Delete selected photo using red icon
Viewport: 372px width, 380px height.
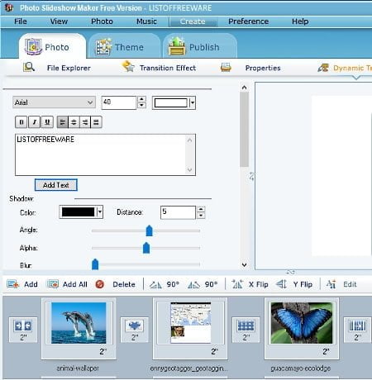point(100,284)
